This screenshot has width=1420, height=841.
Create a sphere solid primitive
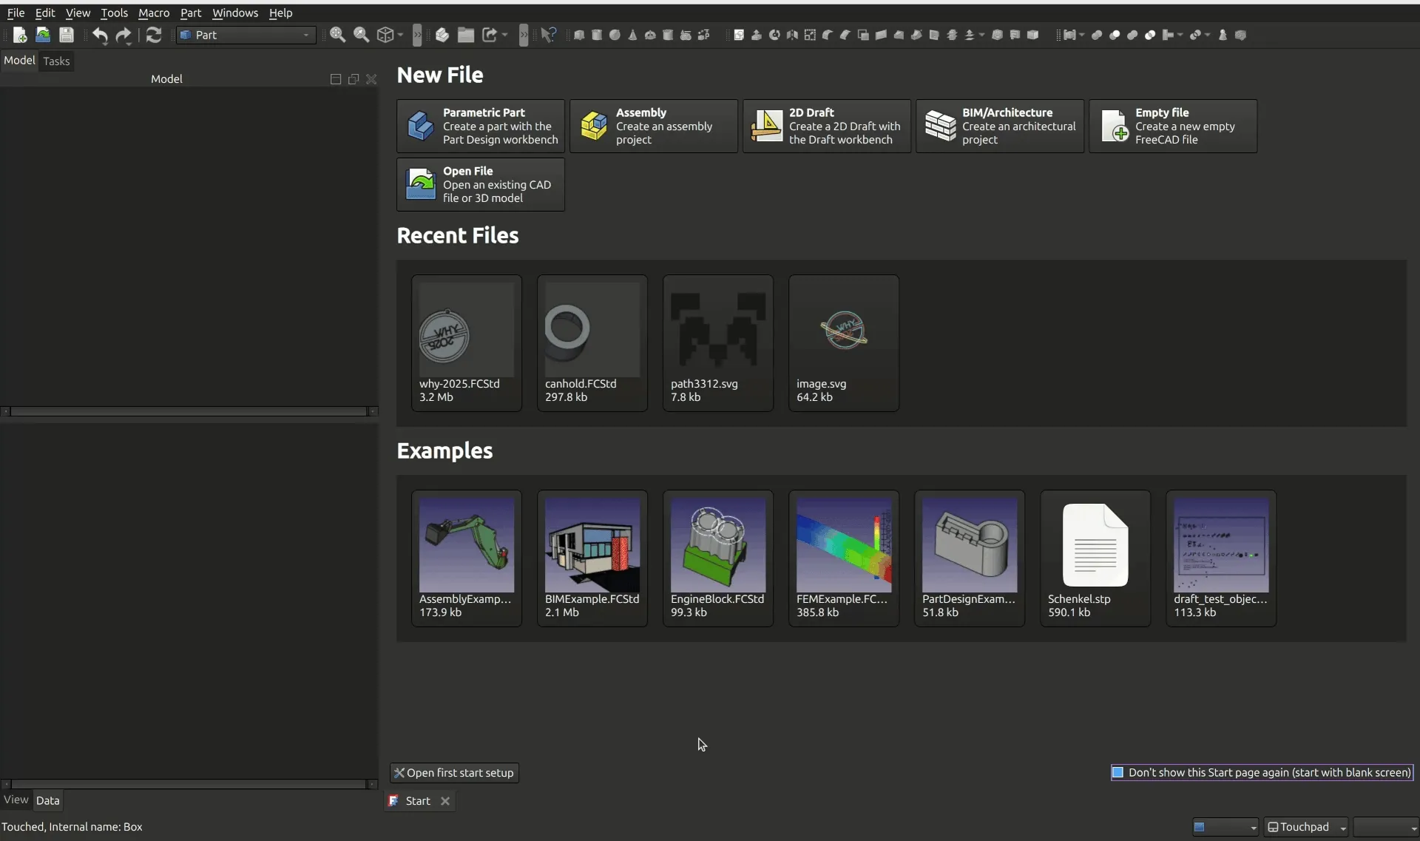[x=615, y=35]
